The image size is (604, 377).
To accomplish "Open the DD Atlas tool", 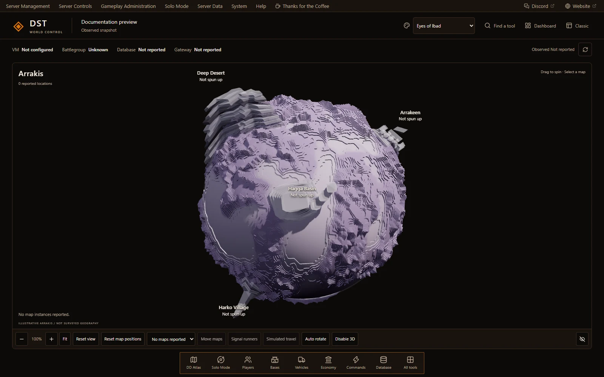I will [x=194, y=363].
